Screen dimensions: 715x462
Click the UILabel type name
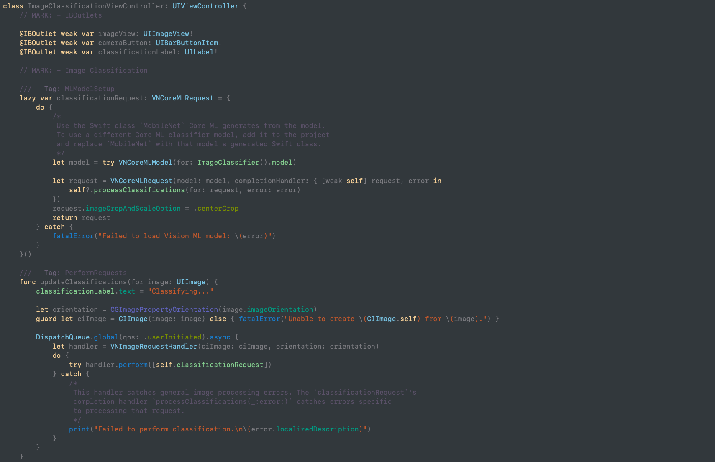199,52
